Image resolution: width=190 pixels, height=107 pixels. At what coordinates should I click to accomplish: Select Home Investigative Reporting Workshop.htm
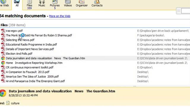[34, 63]
